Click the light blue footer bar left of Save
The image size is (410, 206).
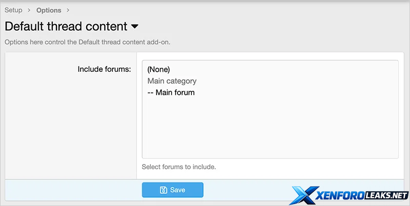pyautogui.click(x=72, y=190)
